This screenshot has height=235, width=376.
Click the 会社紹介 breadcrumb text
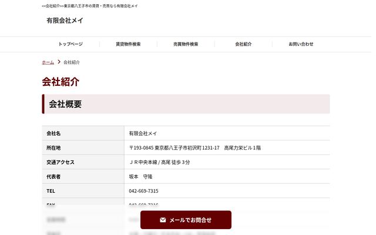[x=72, y=62]
